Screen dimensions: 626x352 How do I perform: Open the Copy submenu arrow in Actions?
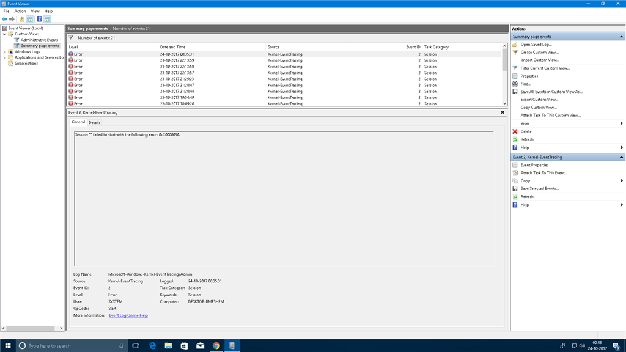[x=622, y=181]
